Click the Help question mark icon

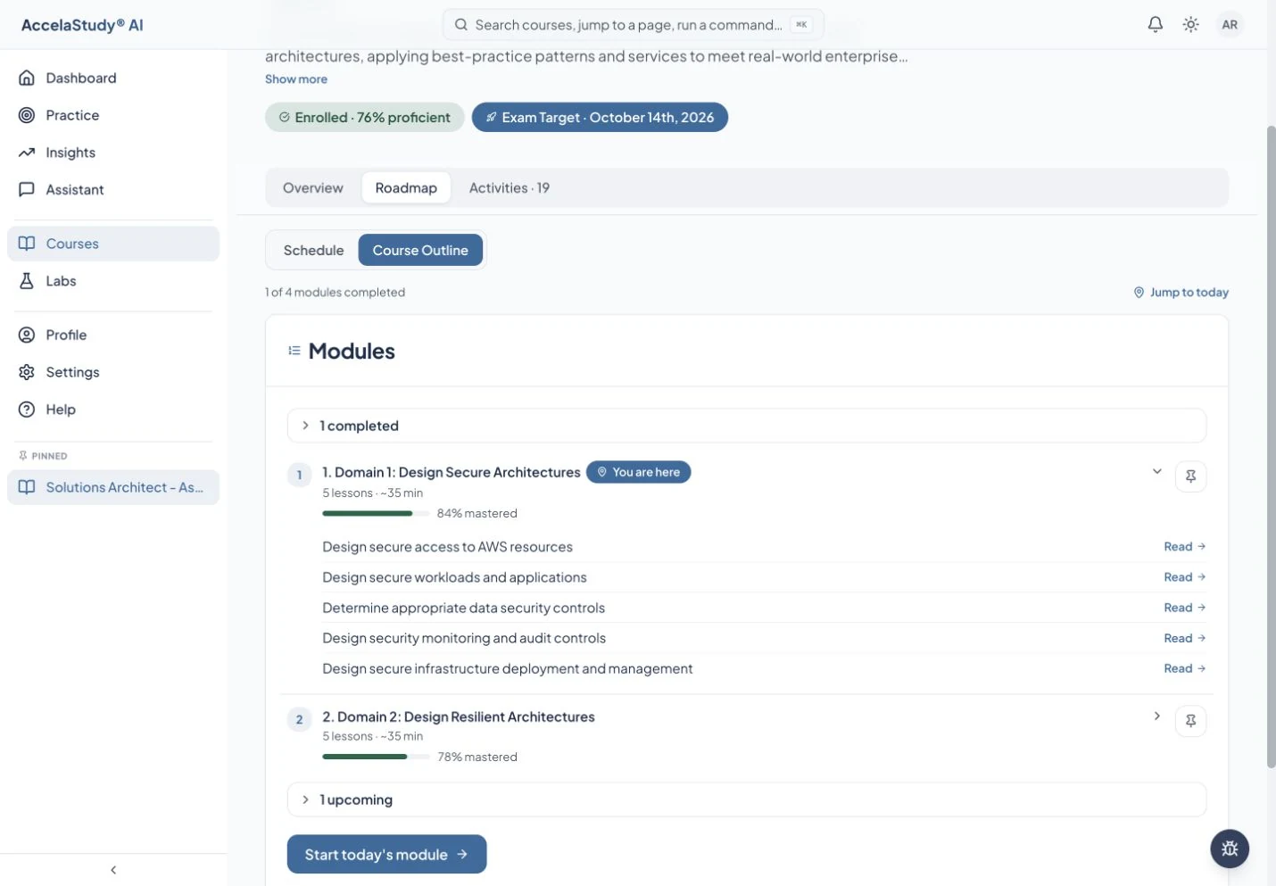[27, 410]
